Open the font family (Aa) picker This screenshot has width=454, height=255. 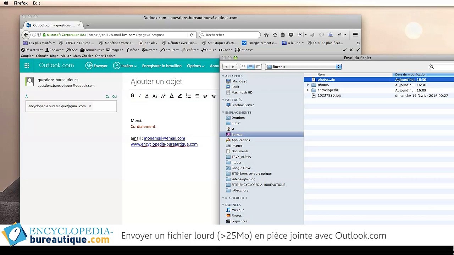coord(155,96)
